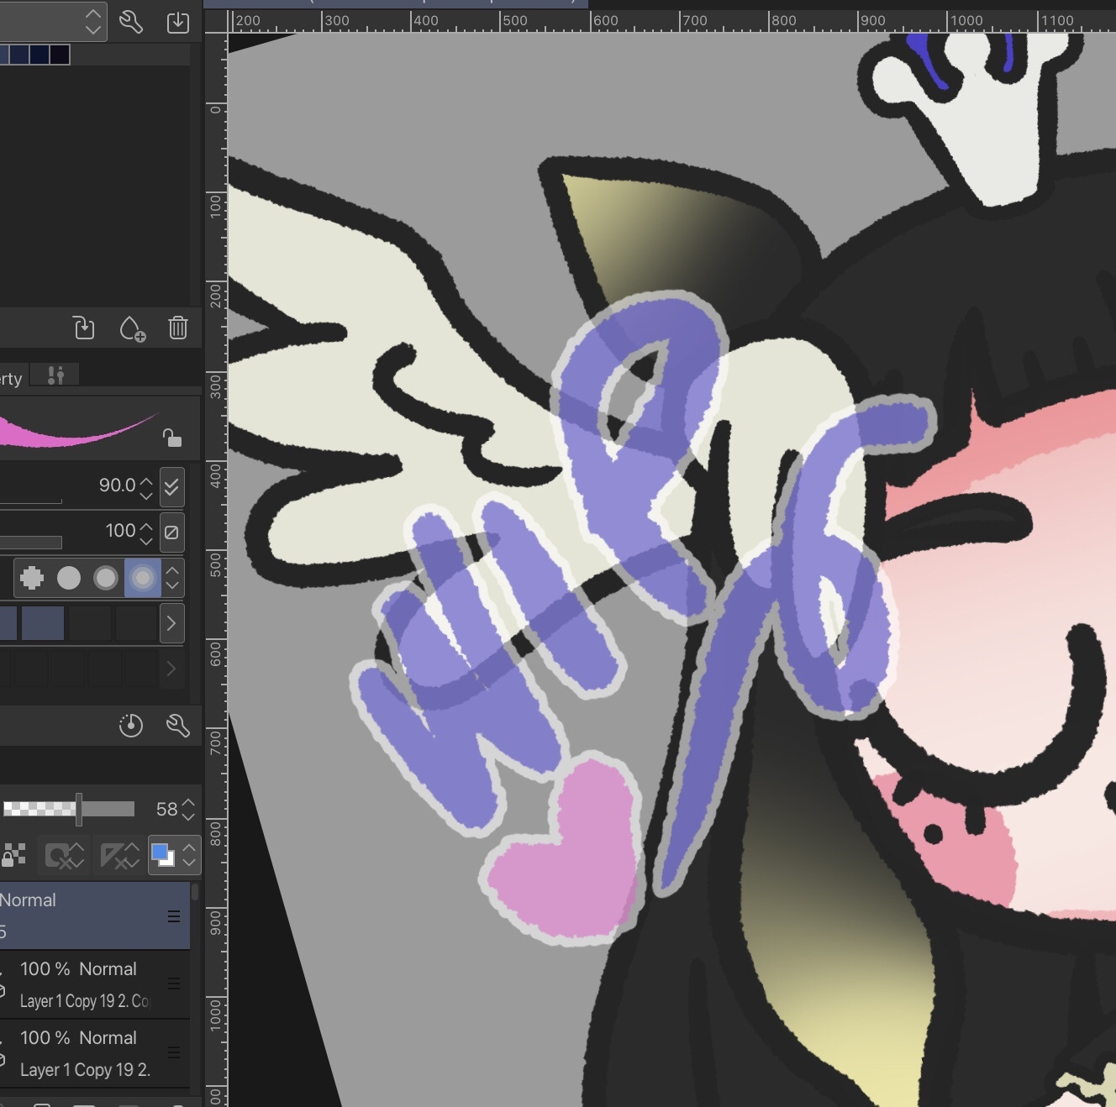
Task: Open the color set selection dropdown
Action: [92, 22]
